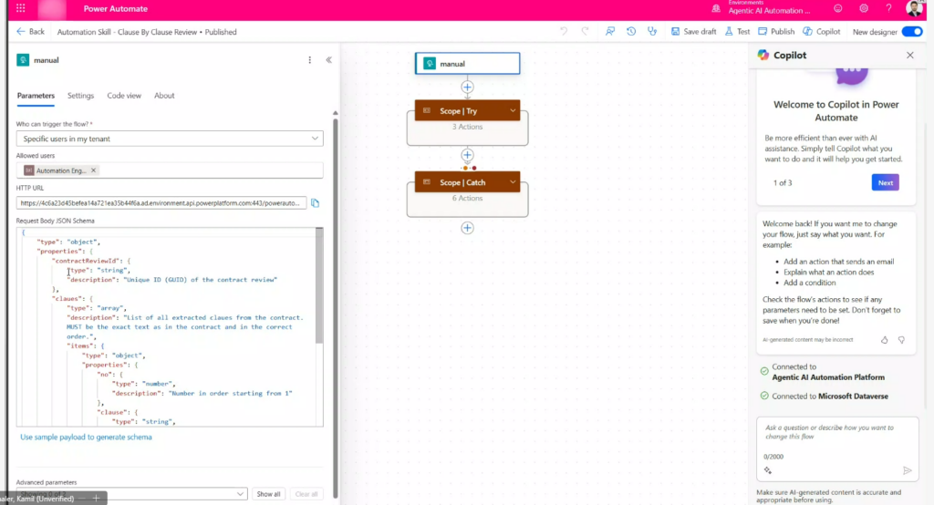This screenshot has height=505, width=934.
Task: Click the Power Automate title
Action: pyautogui.click(x=116, y=9)
